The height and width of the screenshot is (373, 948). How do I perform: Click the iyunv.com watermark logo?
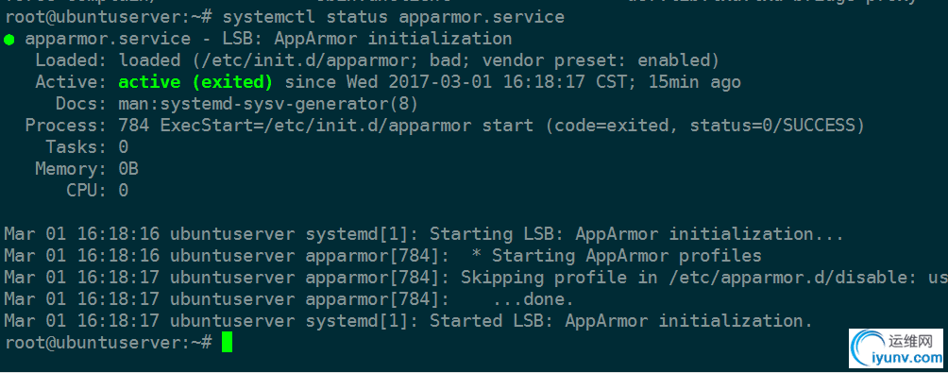click(x=896, y=348)
